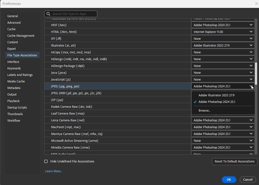
Task: Open the HEIF (.heic) application dropdown
Action: [223, 25]
